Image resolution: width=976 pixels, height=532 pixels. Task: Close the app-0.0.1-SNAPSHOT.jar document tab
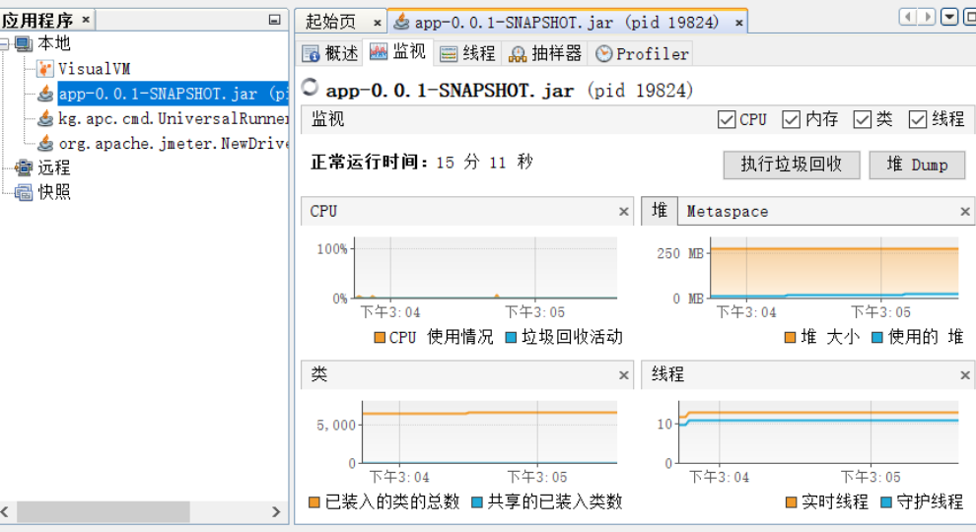tap(738, 23)
